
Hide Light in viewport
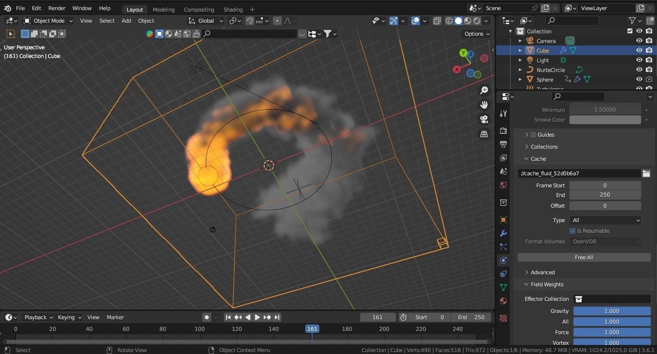pyautogui.click(x=639, y=60)
